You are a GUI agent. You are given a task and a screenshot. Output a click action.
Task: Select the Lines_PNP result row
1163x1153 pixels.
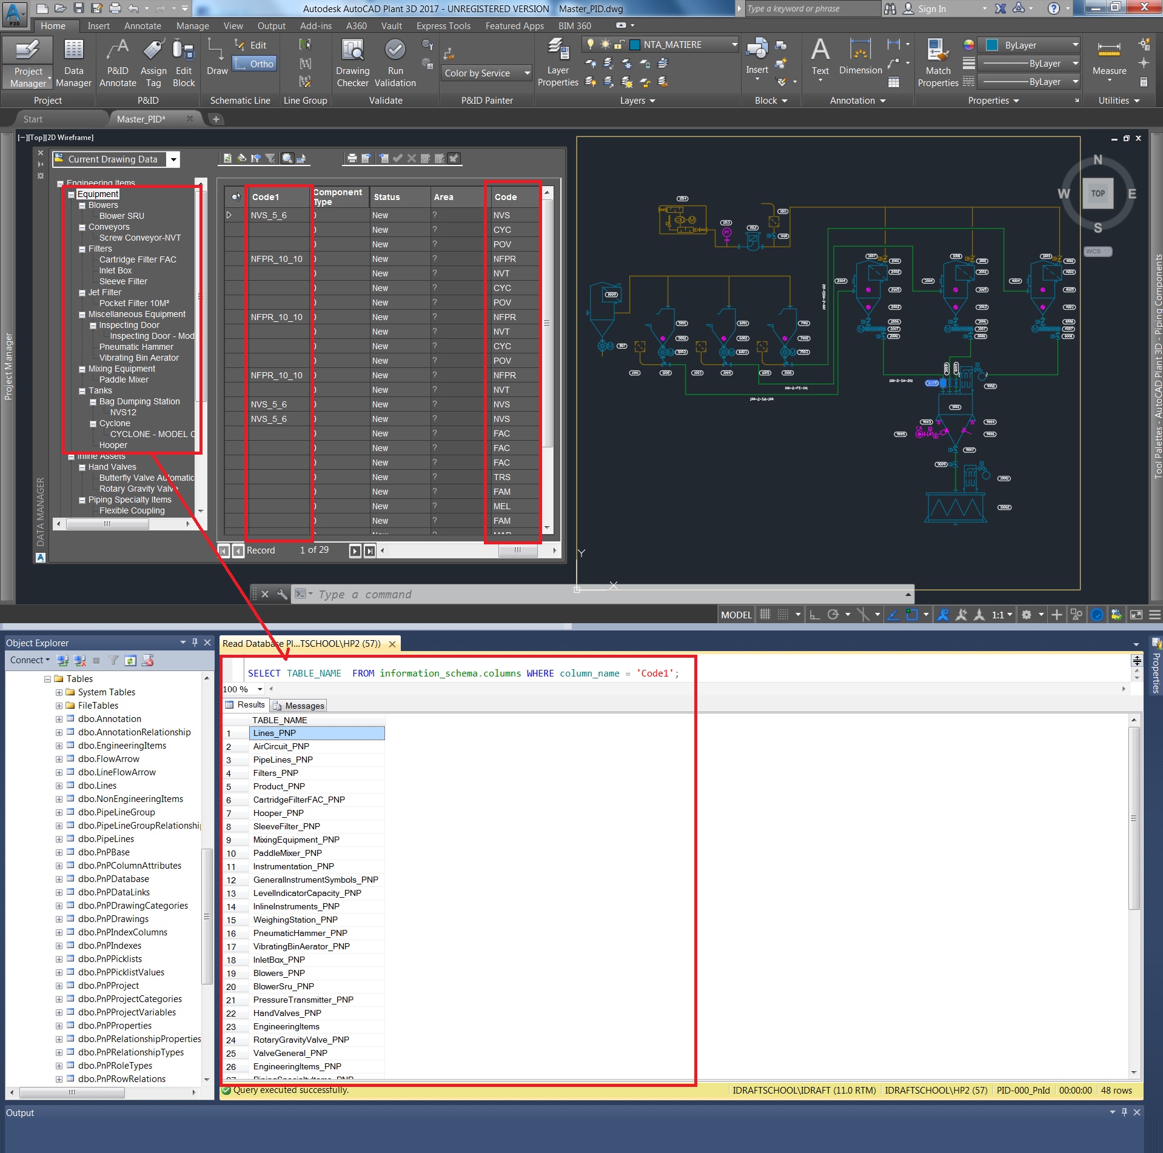(317, 733)
